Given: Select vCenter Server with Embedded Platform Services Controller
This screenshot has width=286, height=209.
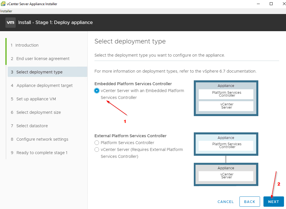Looking at the screenshot, I should [x=97, y=90].
